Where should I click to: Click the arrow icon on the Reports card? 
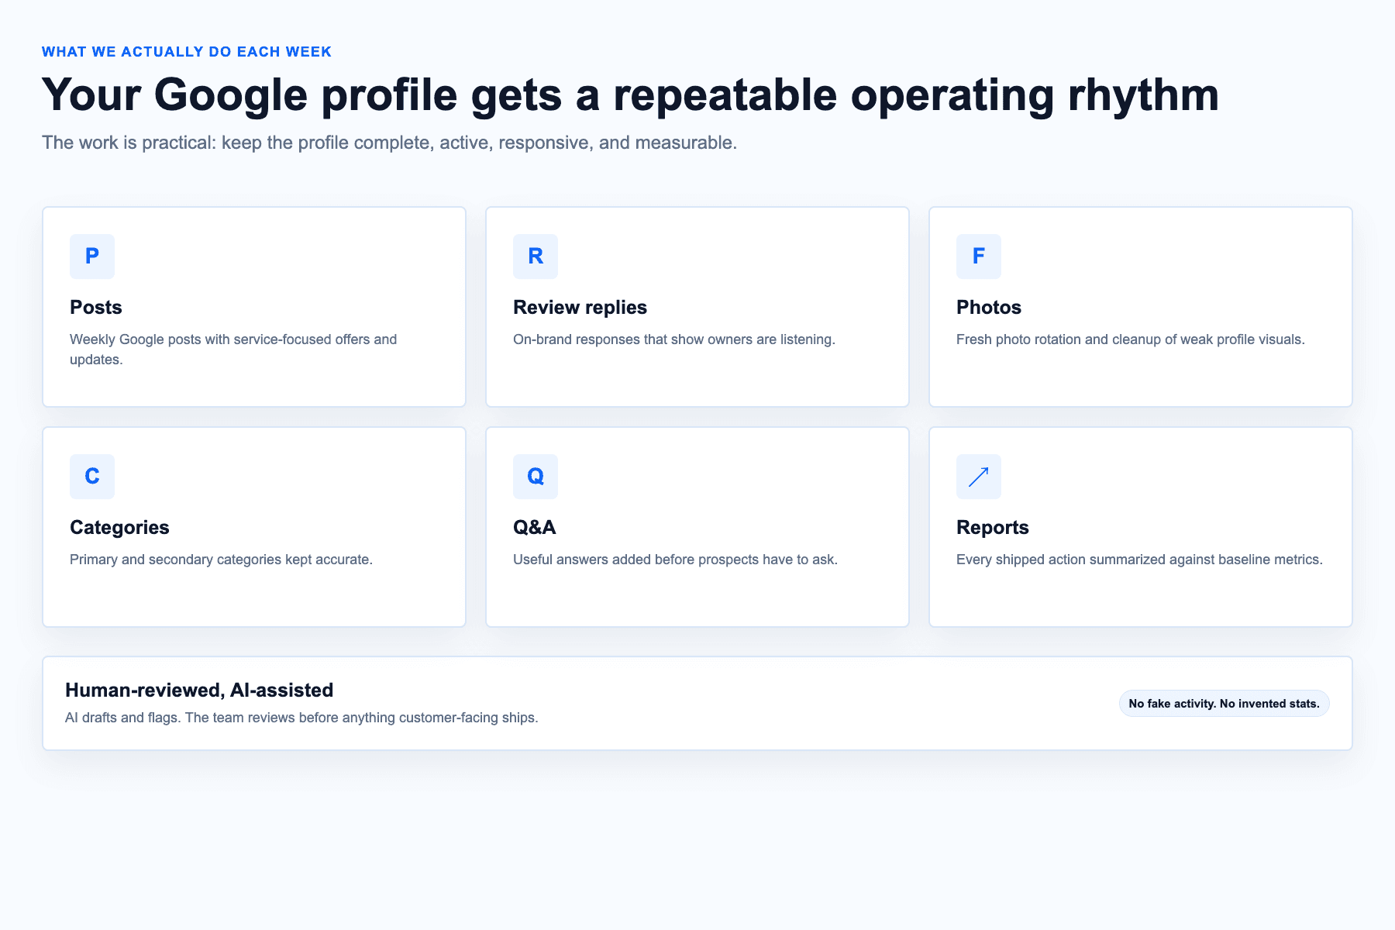[x=979, y=477]
